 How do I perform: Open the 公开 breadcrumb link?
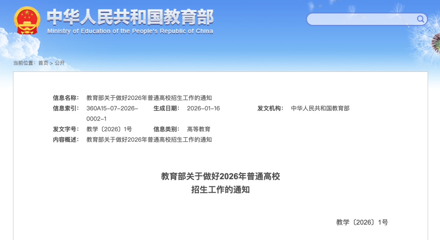59,63
